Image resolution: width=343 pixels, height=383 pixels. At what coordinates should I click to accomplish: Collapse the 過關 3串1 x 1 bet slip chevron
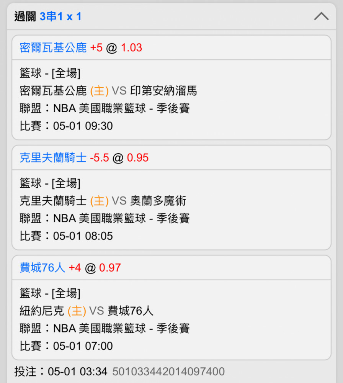click(x=321, y=16)
